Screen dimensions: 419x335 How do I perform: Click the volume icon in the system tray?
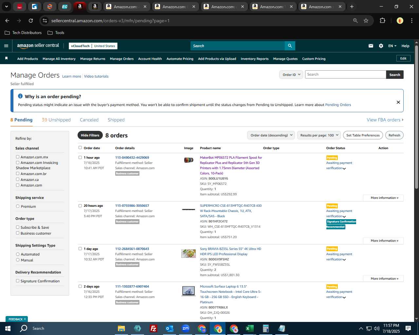point(377,328)
